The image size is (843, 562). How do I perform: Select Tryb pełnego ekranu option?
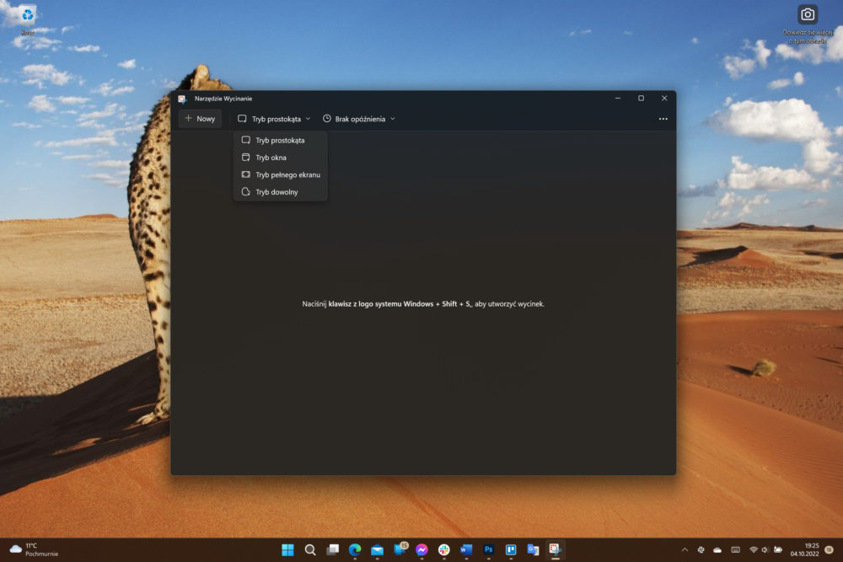coord(280,174)
